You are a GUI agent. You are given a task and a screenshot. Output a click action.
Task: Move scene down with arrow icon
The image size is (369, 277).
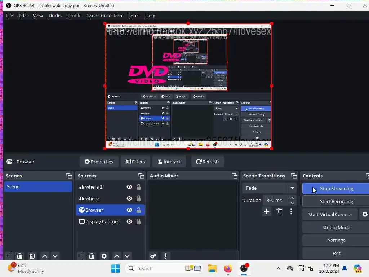tap(55, 256)
